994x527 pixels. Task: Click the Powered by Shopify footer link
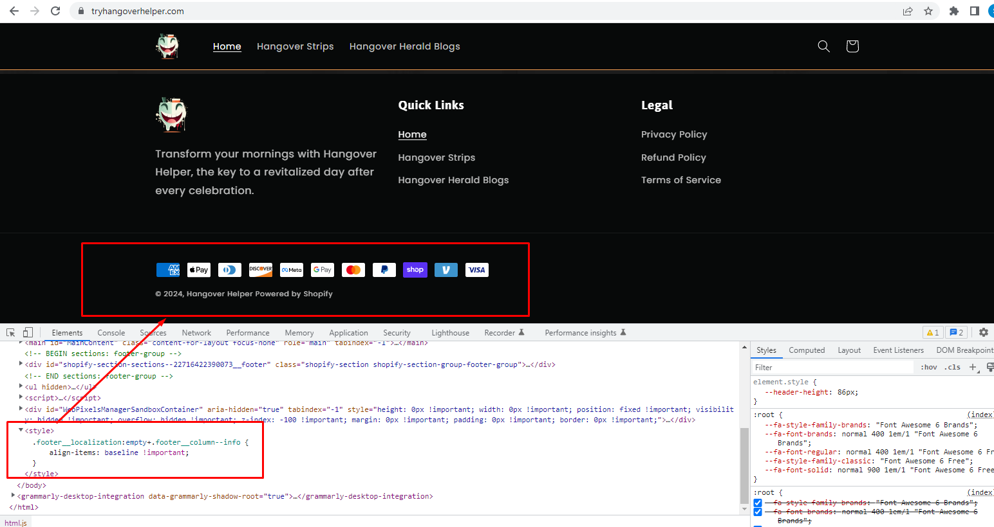tap(294, 294)
